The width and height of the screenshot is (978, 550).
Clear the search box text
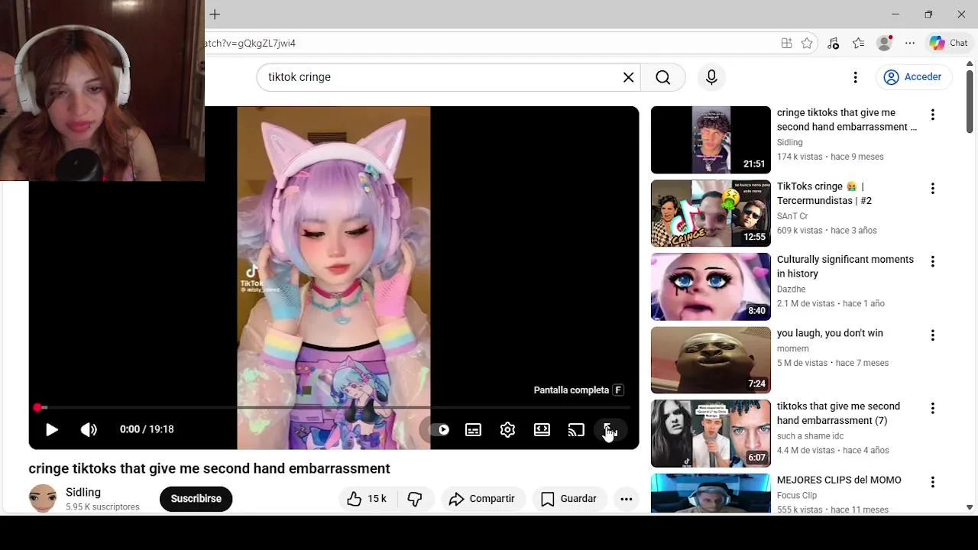click(628, 77)
